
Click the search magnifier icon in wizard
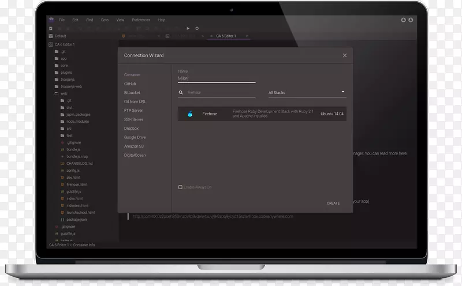[x=181, y=92]
